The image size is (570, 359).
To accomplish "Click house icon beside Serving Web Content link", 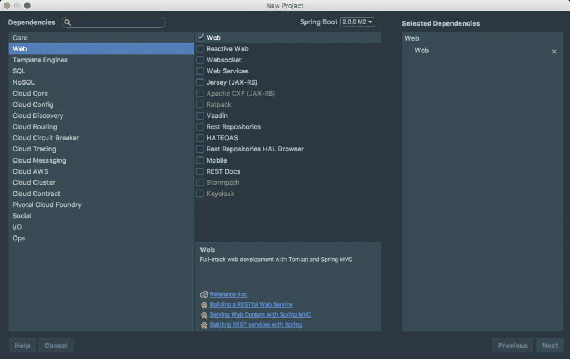I will 204,314.
